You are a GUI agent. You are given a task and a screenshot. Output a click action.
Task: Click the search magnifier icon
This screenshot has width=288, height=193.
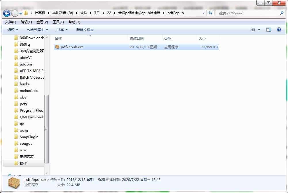tap(282, 13)
